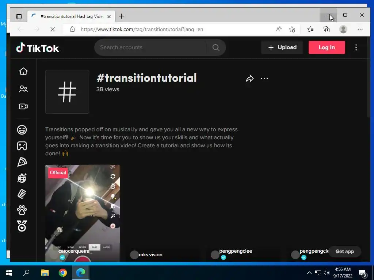The image size is (374, 280).
Task: Select the beauty comb category icon
Action: [x=22, y=194]
